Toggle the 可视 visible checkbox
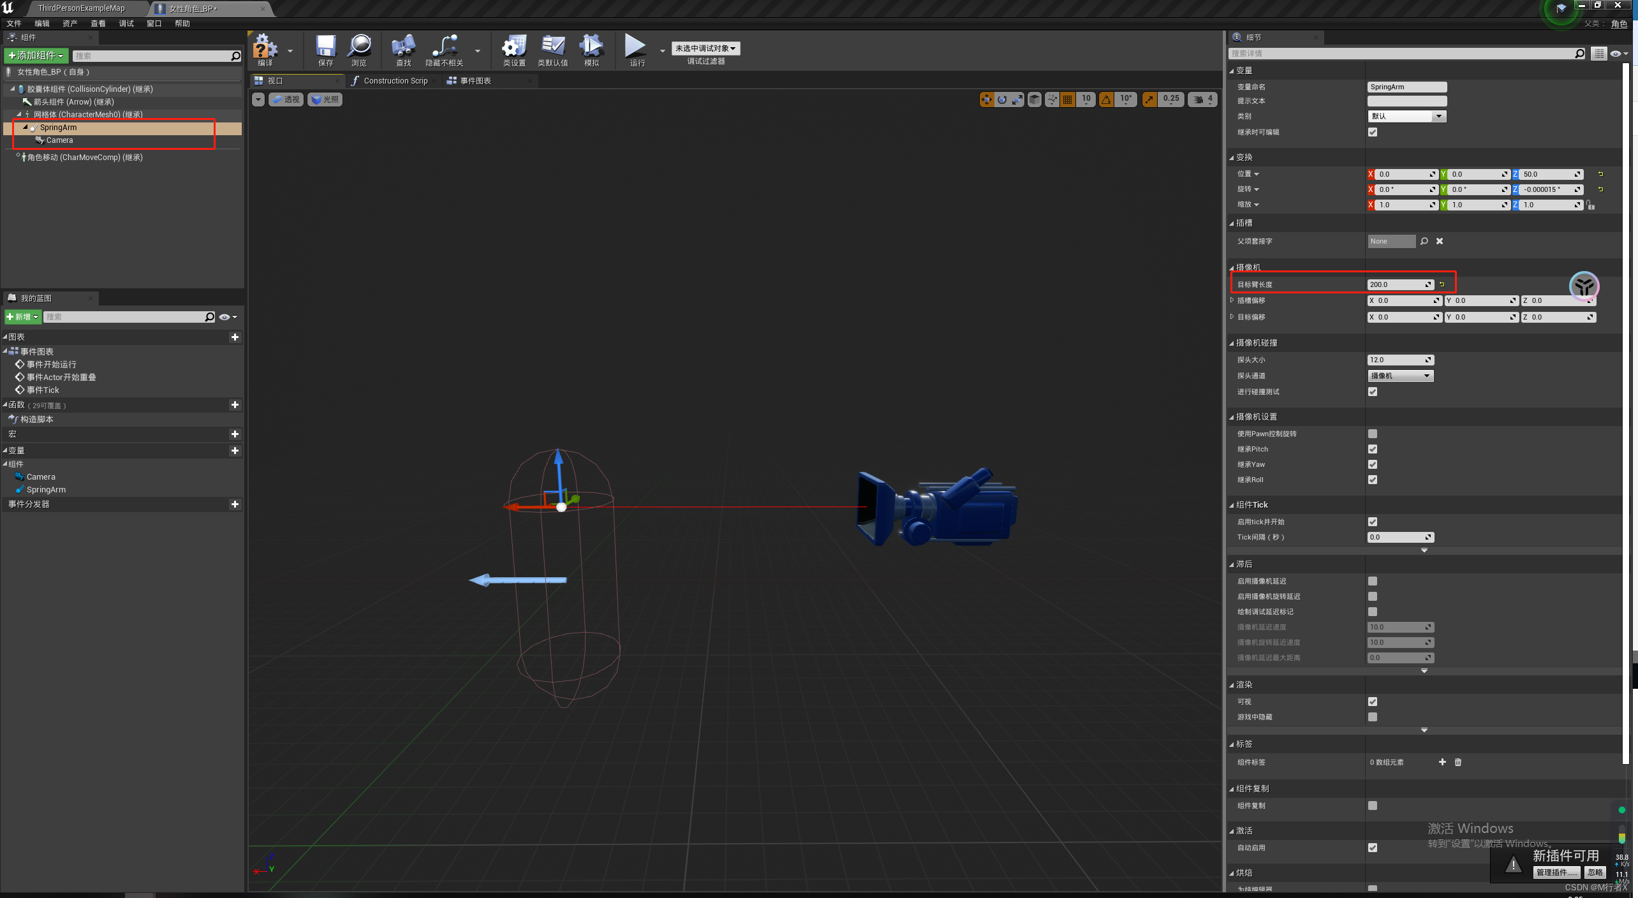Viewport: 1638px width, 898px height. 1373,702
